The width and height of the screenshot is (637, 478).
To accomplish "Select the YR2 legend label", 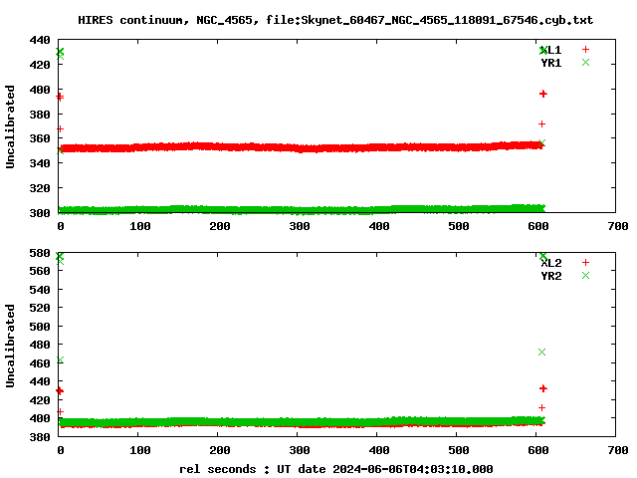I will 550,276.
